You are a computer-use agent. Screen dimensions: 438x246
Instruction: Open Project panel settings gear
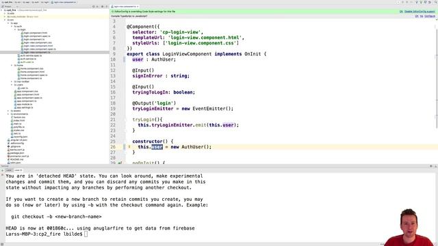point(102,6)
